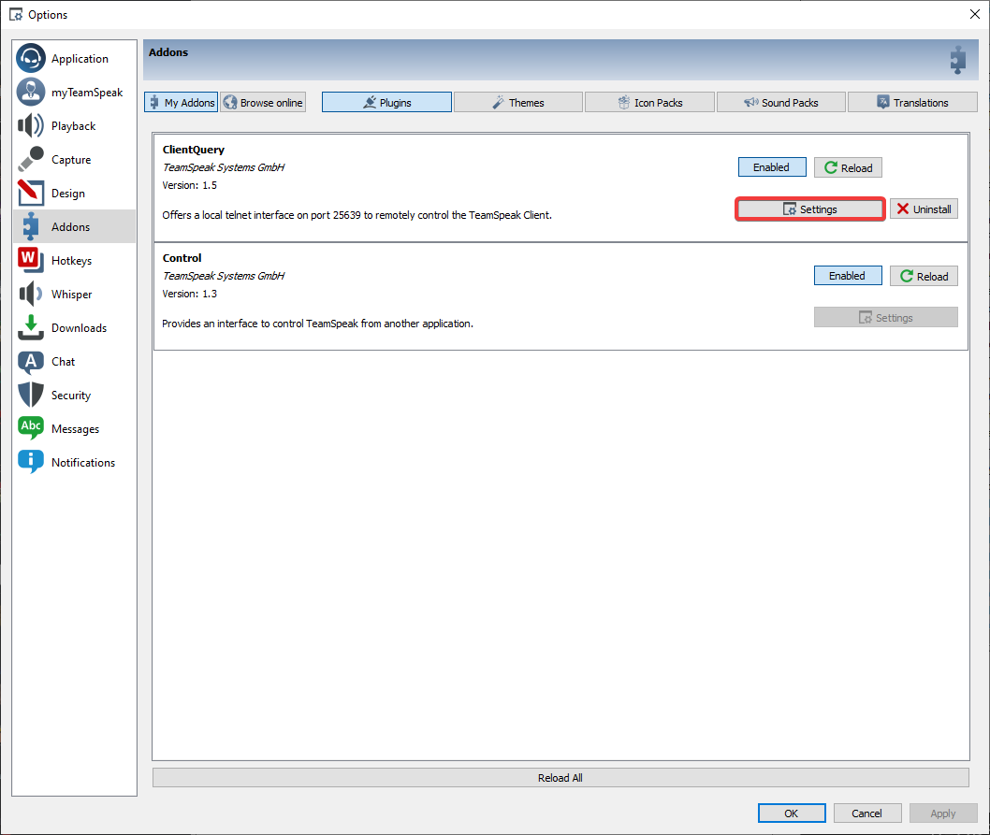Select the Themes tab

click(x=517, y=102)
